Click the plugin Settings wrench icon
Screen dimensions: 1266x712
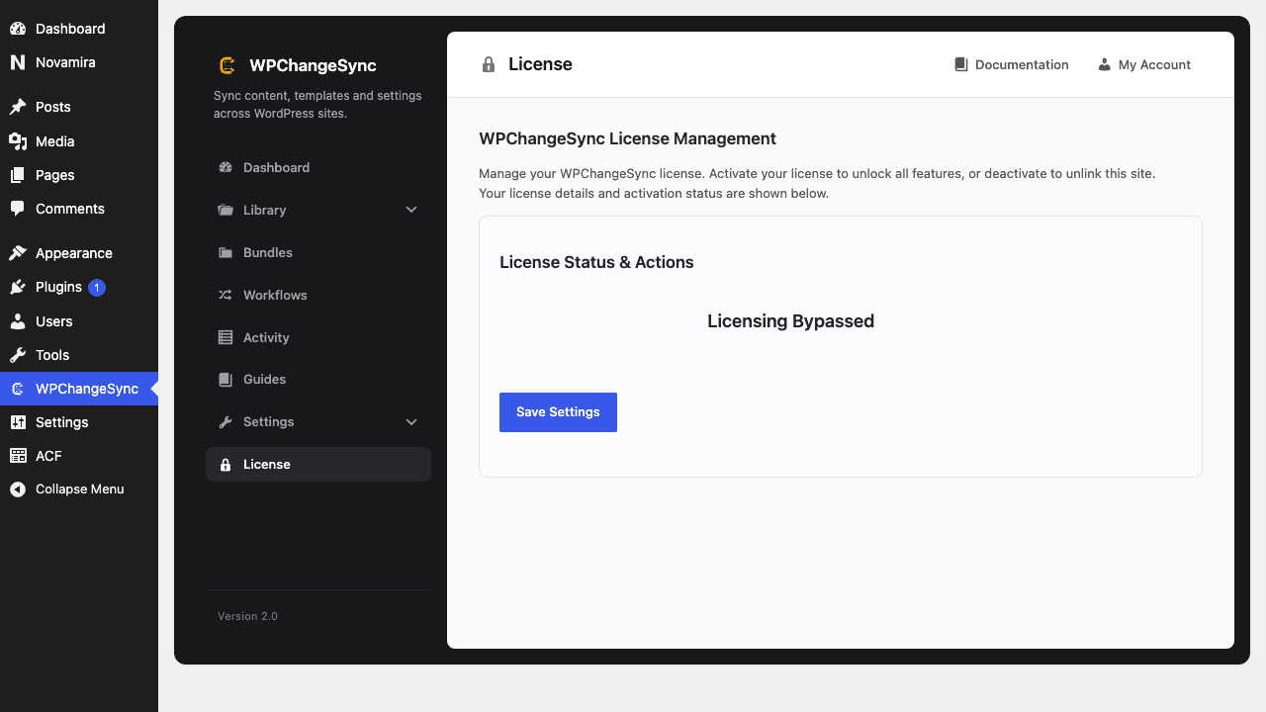click(x=226, y=421)
